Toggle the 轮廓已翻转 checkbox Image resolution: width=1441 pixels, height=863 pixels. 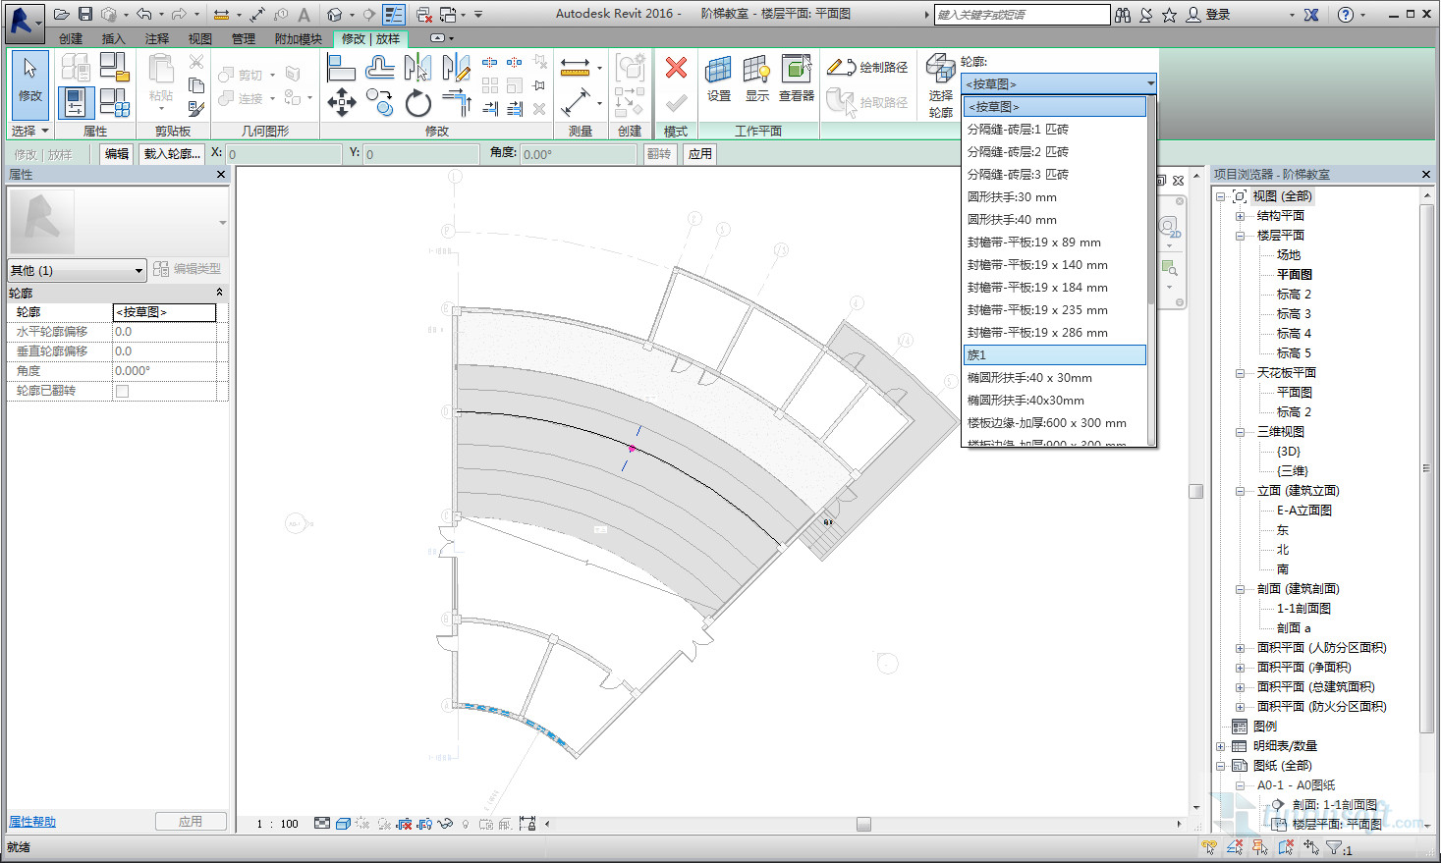point(122,391)
